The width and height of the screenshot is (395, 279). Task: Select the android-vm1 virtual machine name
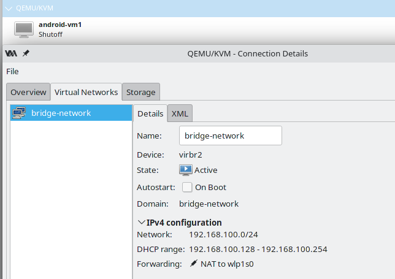(x=60, y=25)
